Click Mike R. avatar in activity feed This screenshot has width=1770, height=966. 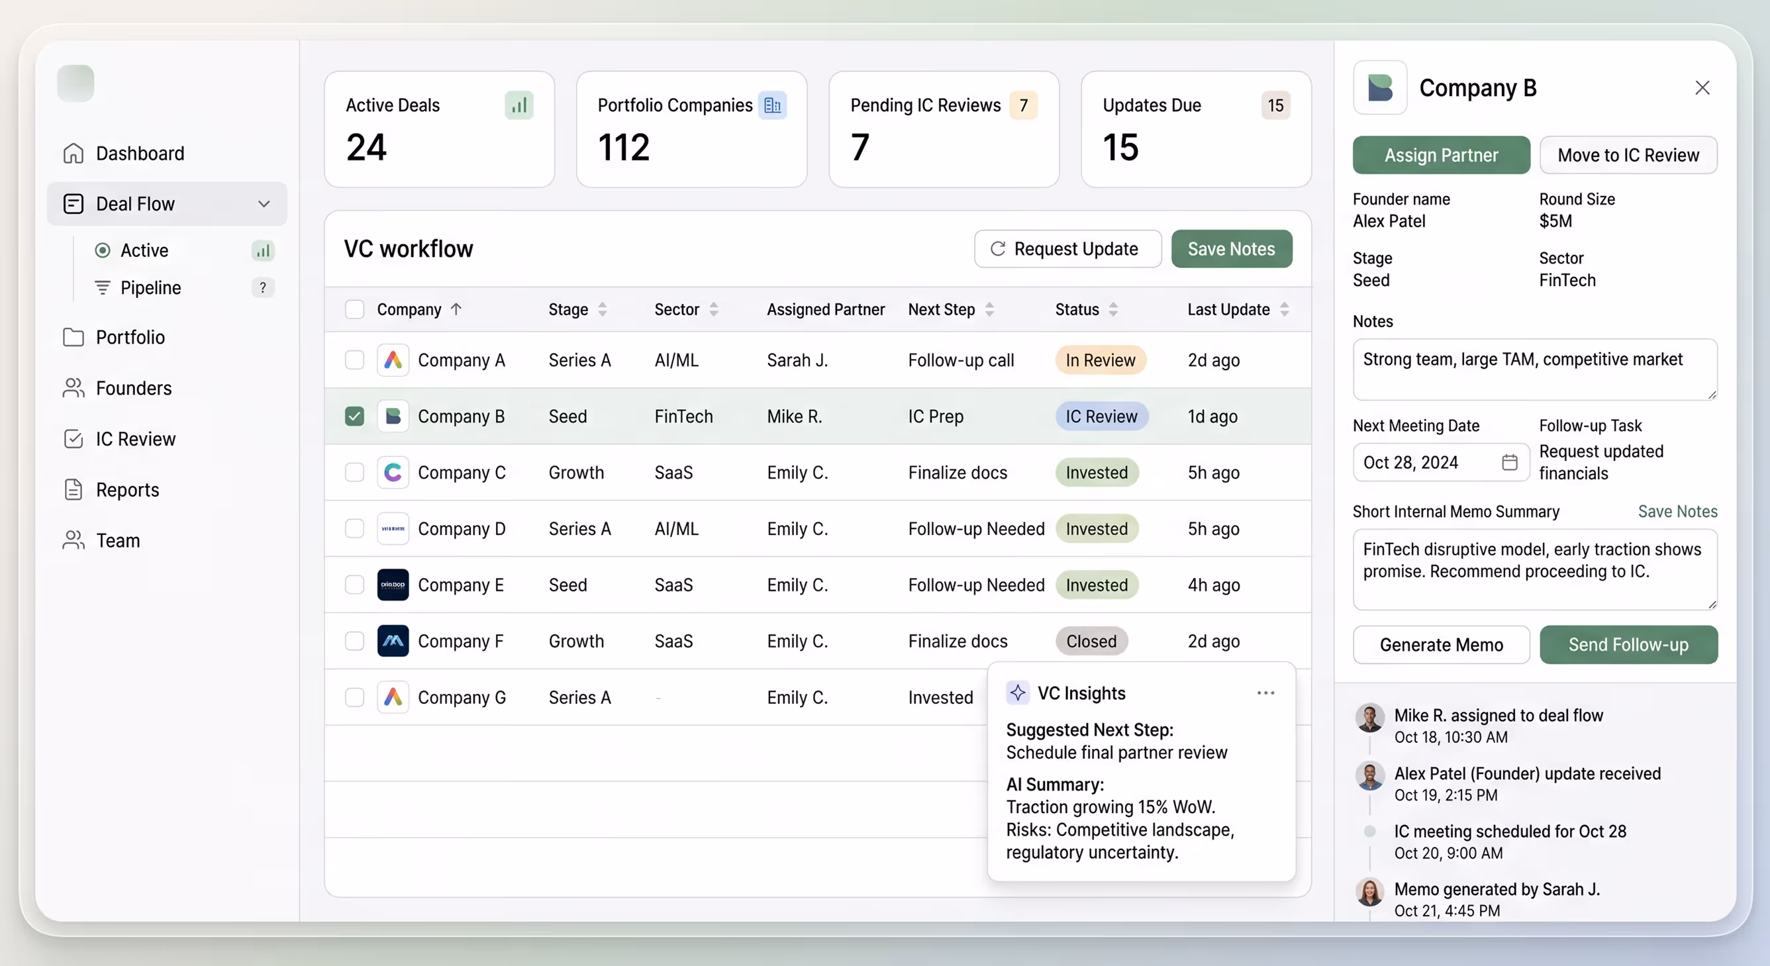1369,718
